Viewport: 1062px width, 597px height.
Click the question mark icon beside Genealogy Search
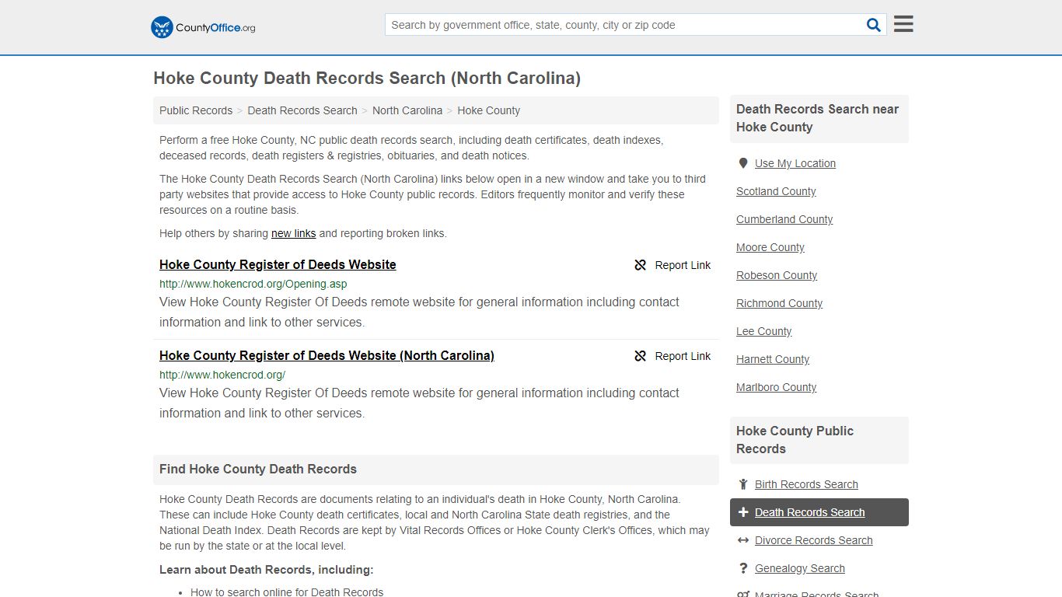743,568
